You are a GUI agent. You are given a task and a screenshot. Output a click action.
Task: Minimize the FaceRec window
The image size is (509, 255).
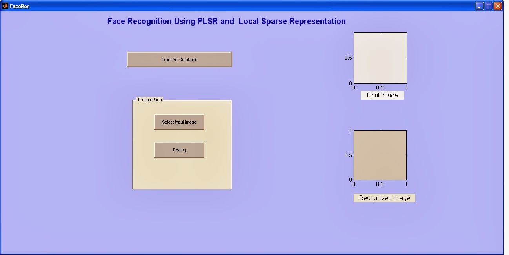click(x=480, y=6)
